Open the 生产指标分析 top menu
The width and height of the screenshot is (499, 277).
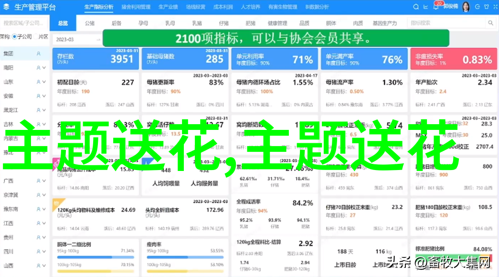(x=99, y=7)
